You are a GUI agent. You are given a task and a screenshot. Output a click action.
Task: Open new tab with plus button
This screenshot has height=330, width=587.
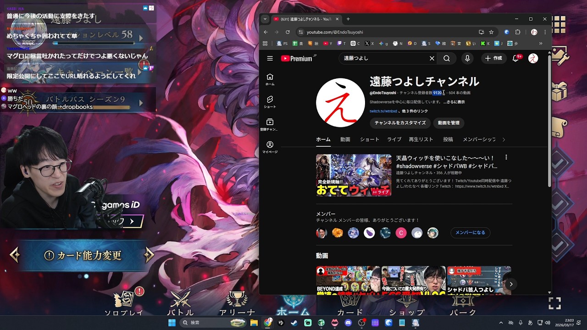348,19
